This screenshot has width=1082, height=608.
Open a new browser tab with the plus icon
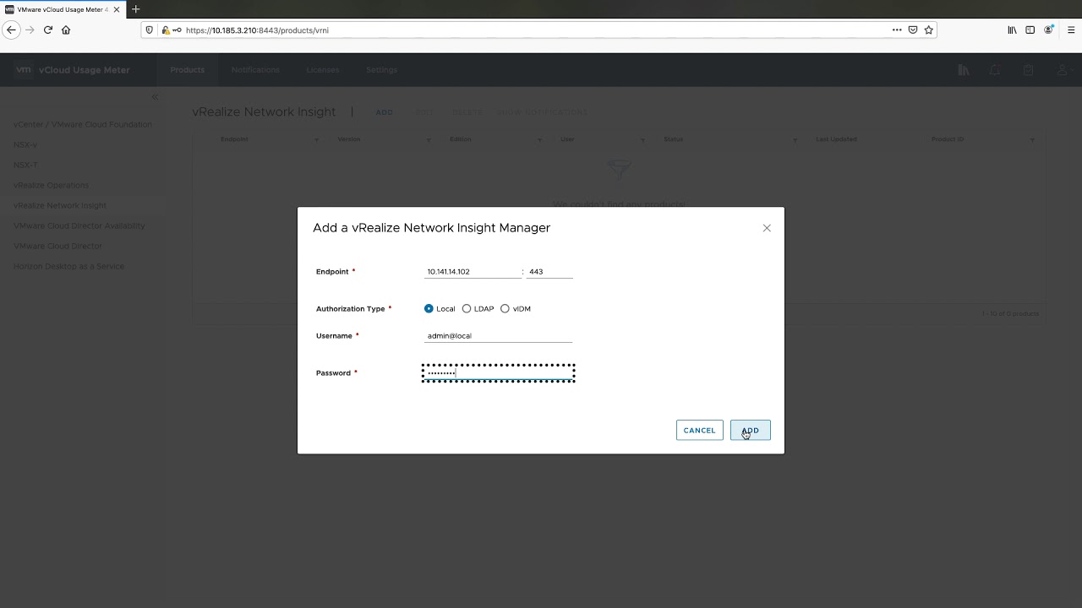pyautogui.click(x=136, y=10)
